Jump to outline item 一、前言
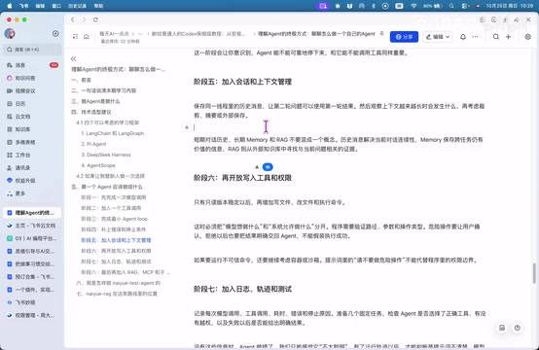Screen dimensions: 539x350 click(x=82, y=80)
